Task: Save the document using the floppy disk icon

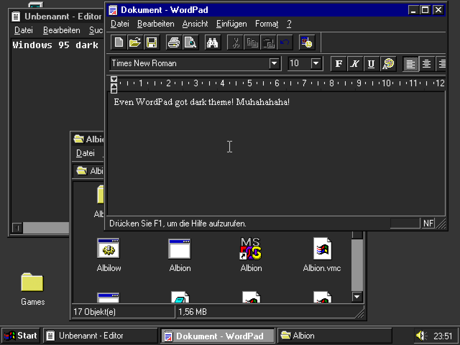Action: pos(152,42)
